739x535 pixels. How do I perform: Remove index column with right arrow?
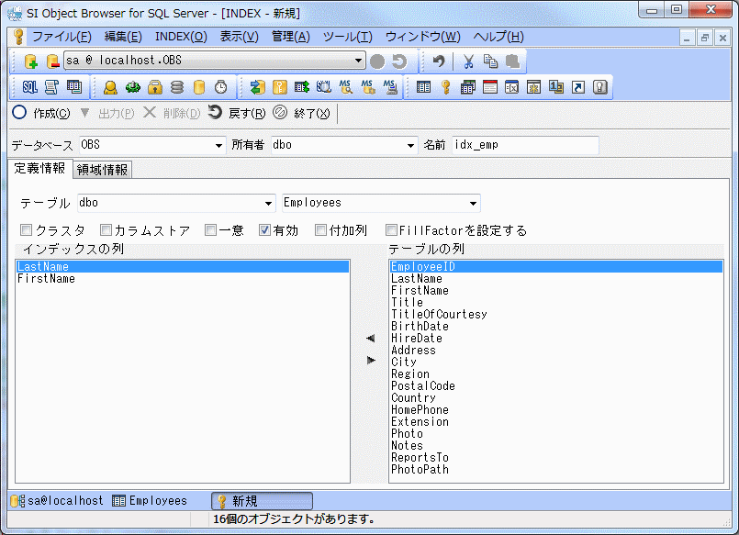(370, 361)
